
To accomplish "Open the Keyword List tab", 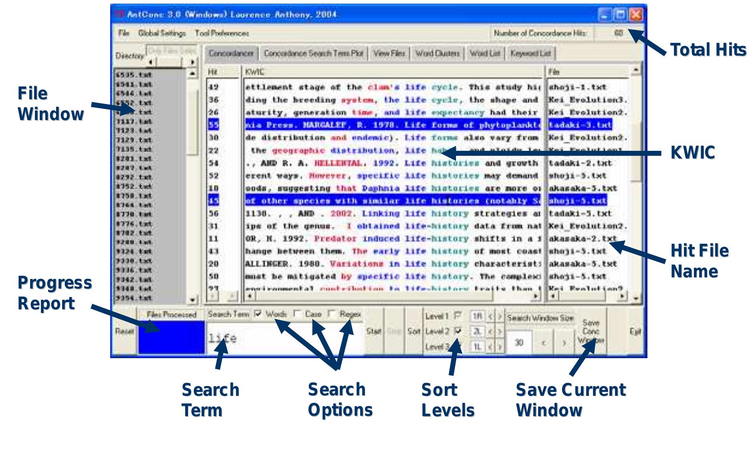I will [531, 53].
